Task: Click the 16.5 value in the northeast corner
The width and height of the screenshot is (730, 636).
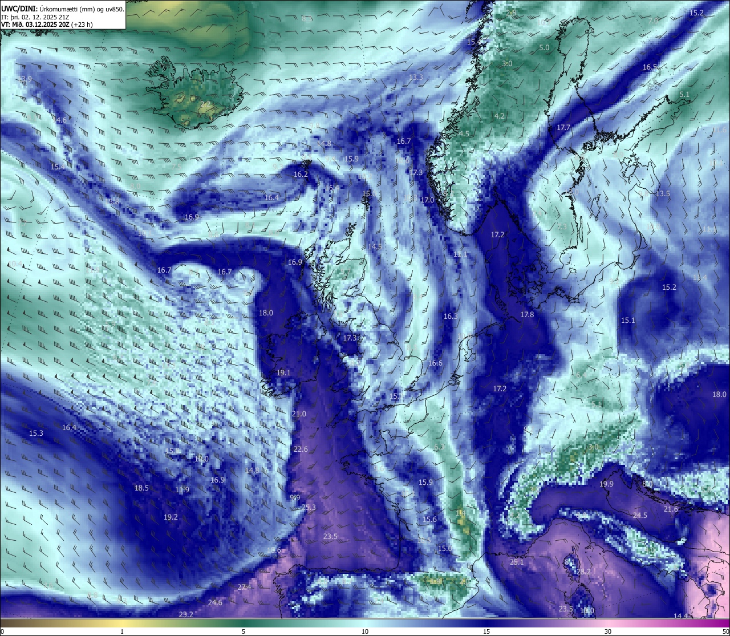Action: tap(650, 67)
